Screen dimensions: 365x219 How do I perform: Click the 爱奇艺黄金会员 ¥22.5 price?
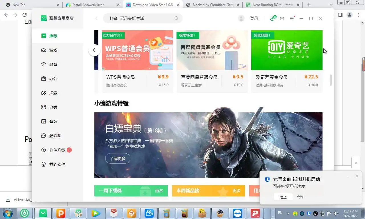point(311,77)
